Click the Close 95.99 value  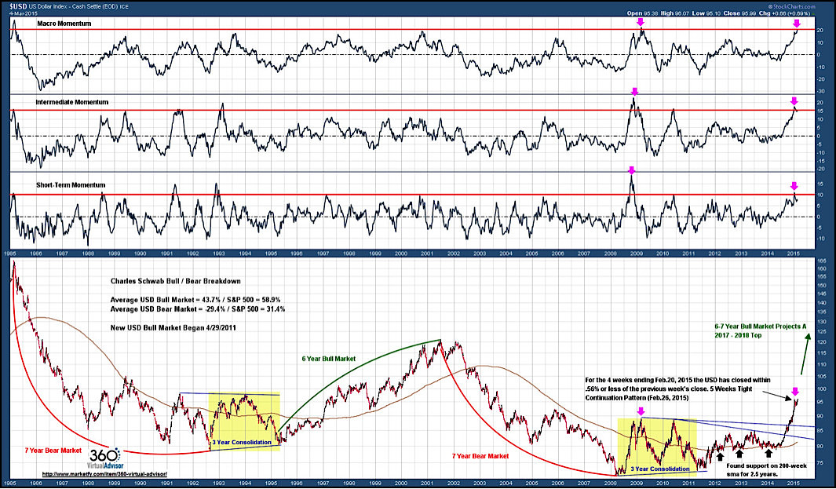742,13
